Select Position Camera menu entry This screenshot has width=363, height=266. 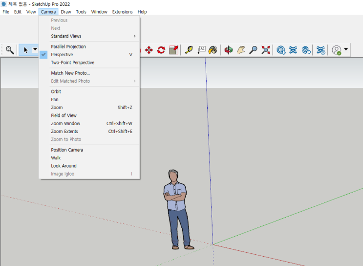point(89,150)
